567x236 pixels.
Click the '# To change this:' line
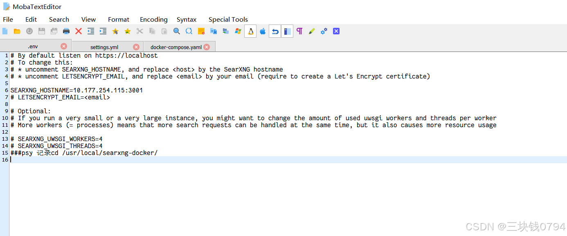tap(42, 62)
